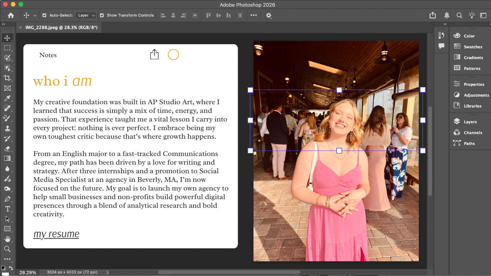
Task: Click the zoom percentage field in status bar
Action: (27, 273)
